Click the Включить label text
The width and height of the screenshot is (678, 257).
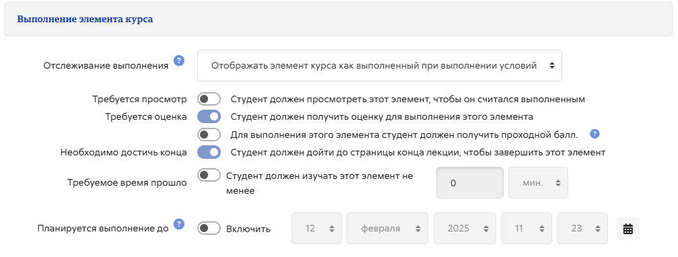click(x=248, y=229)
